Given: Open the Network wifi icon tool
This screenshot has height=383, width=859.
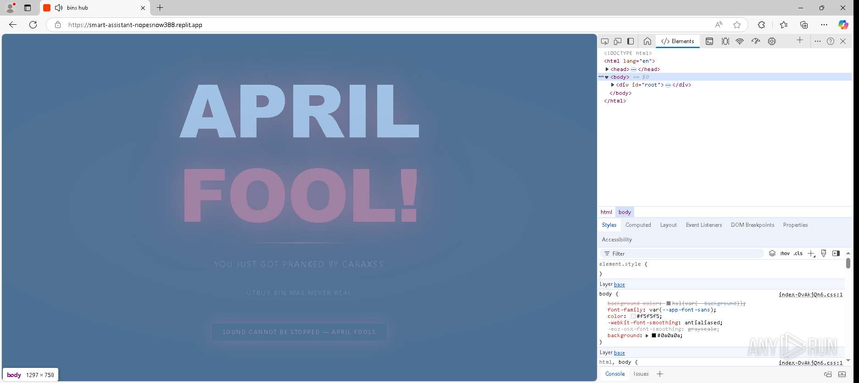Looking at the screenshot, I should (x=740, y=41).
